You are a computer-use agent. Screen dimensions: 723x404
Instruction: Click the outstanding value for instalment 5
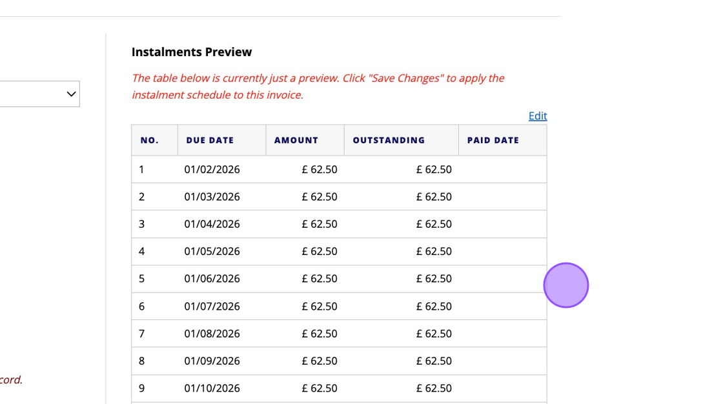click(434, 279)
